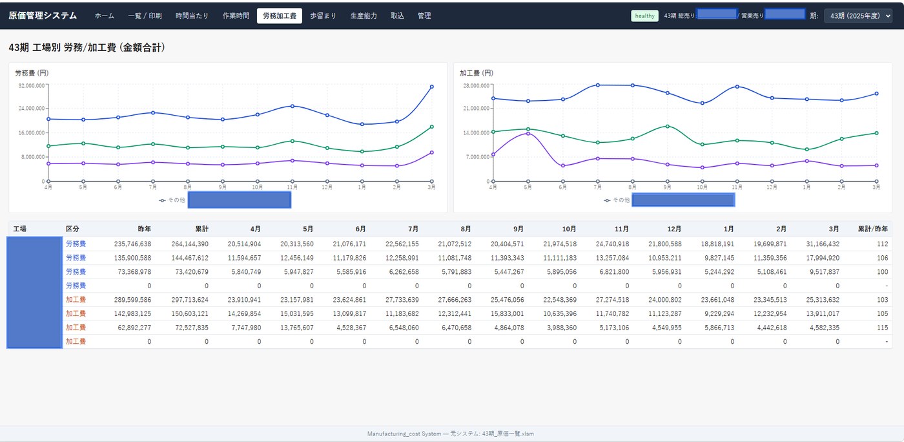Image resolution: width=904 pixels, height=442 pixels.
Task: Open the 生産能力 section
Action: pos(364,16)
